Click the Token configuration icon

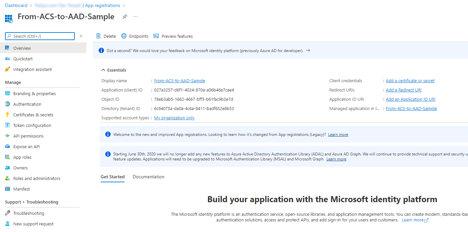pyautogui.click(x=7, y=125)
